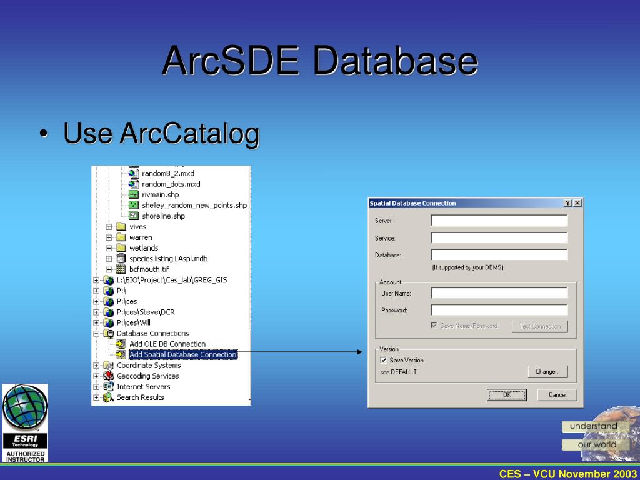
Task: Click the Database input field
Action: pyautogui.click(x=499, y=255)
